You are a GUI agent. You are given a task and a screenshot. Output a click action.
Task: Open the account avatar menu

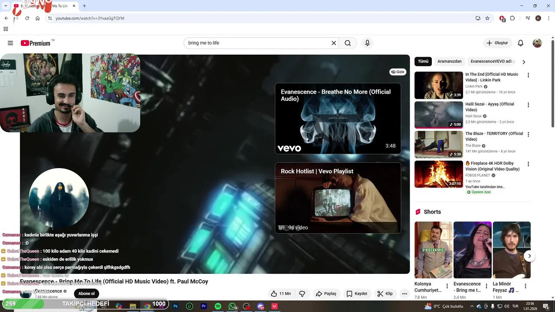(537, 43)
